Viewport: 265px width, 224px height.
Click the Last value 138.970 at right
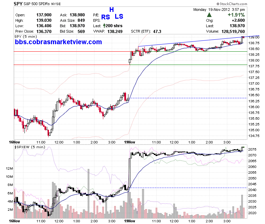237,26
